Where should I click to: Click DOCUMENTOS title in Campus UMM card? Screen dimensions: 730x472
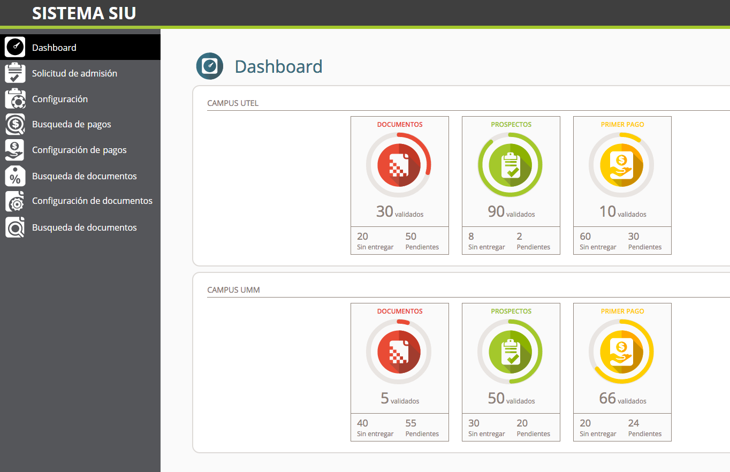tap(400, 311)
